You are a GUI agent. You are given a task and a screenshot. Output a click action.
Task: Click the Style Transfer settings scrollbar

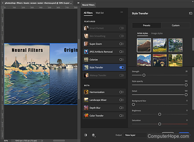click(193, 88)
